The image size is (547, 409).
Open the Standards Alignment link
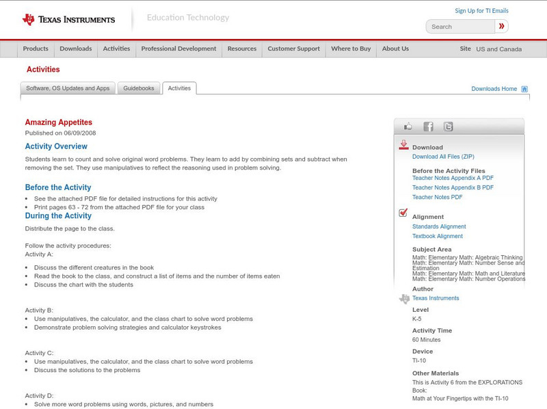438,226
